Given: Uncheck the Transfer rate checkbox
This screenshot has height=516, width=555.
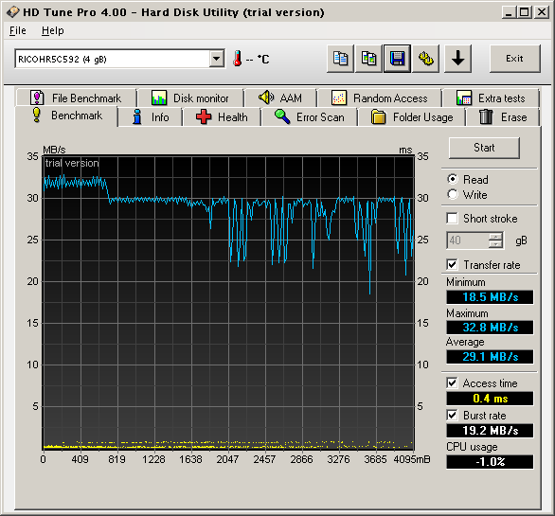Looking at the screenshot, I should [x=452, y=265].
